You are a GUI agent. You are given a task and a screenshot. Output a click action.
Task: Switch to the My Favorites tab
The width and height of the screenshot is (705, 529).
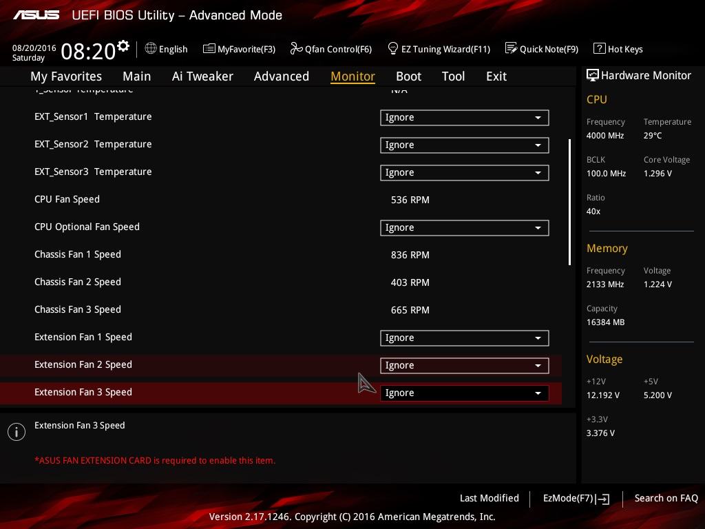pos(66,76)
